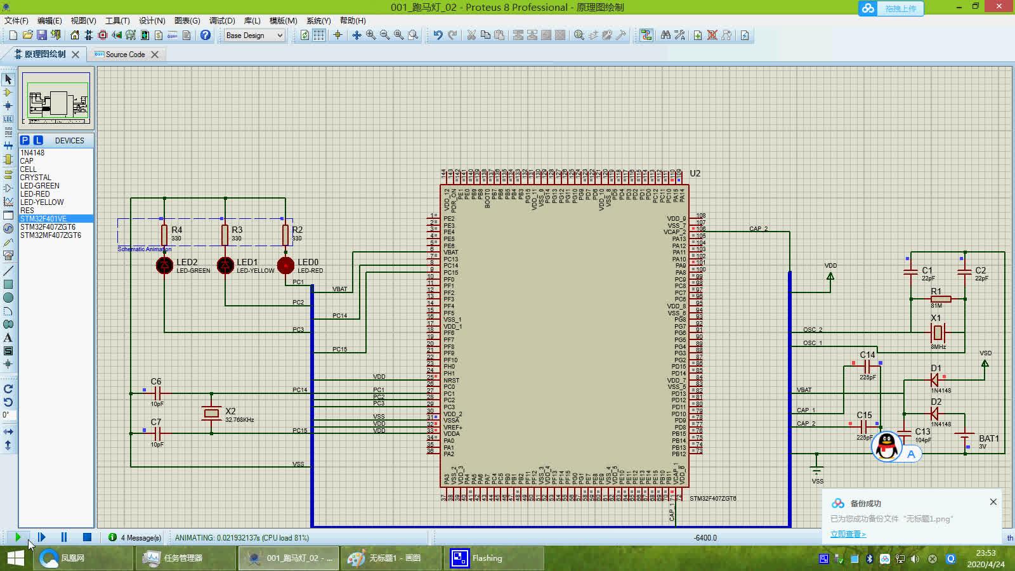1015x571 pixels.
Task: Open the 文件(F) menu
Action: coord(16,20)
